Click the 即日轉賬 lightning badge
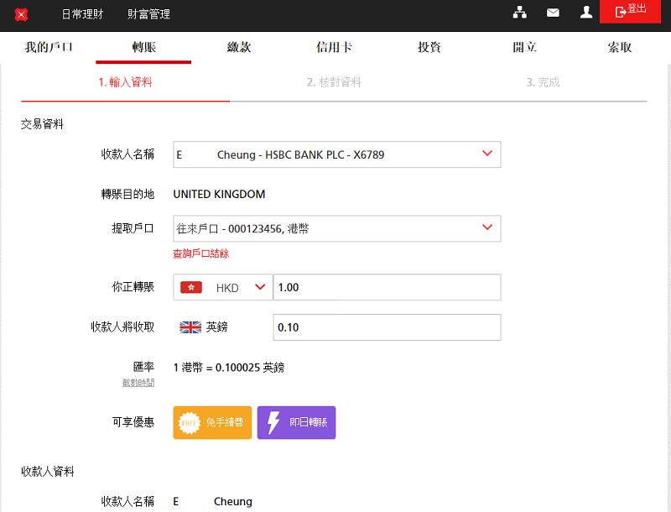This screenshot has width=671, height=512. [x=296, y=423]
